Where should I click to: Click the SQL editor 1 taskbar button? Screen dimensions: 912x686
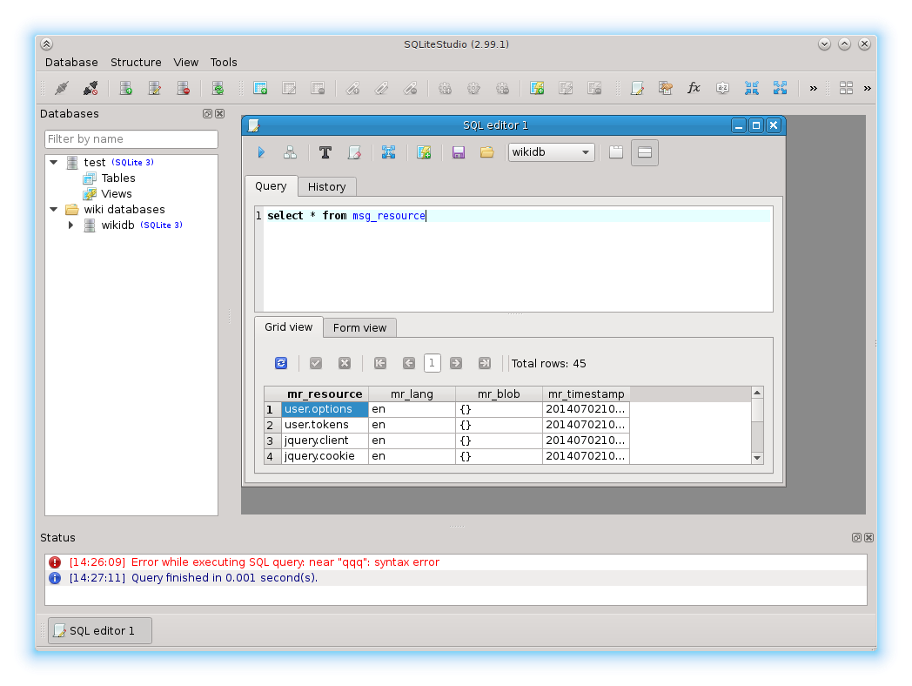coord(100,631)
